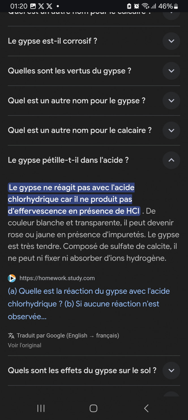Open the question "Quel est un autre nom pour le gypse ?"
Image resolution: width=188 pixels, height=420 pixels.
point(77,101)
